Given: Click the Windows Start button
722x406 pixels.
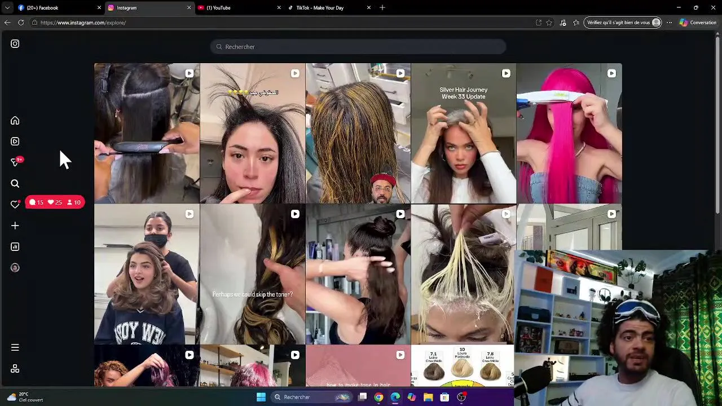Looking at the screenshot, I should [x=261, y=397].
